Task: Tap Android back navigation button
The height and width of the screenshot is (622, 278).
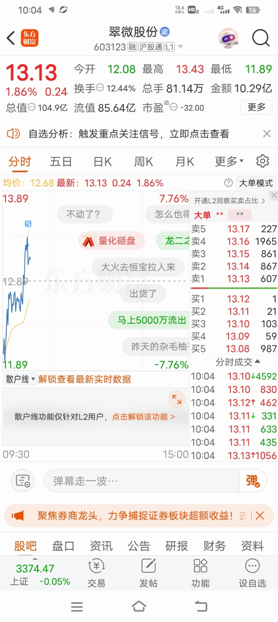Action: [x=201, y=607]
